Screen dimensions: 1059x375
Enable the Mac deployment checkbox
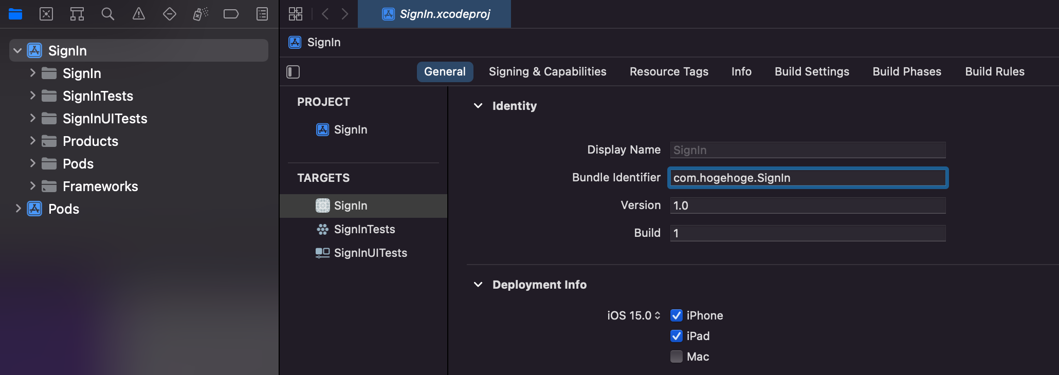coord(677,357)
